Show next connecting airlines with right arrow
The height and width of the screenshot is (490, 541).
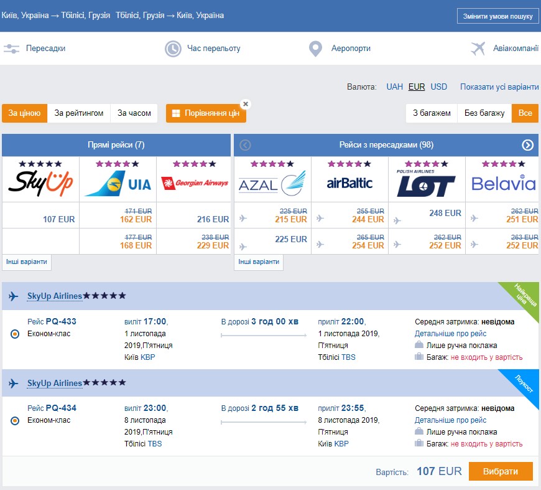527,145
